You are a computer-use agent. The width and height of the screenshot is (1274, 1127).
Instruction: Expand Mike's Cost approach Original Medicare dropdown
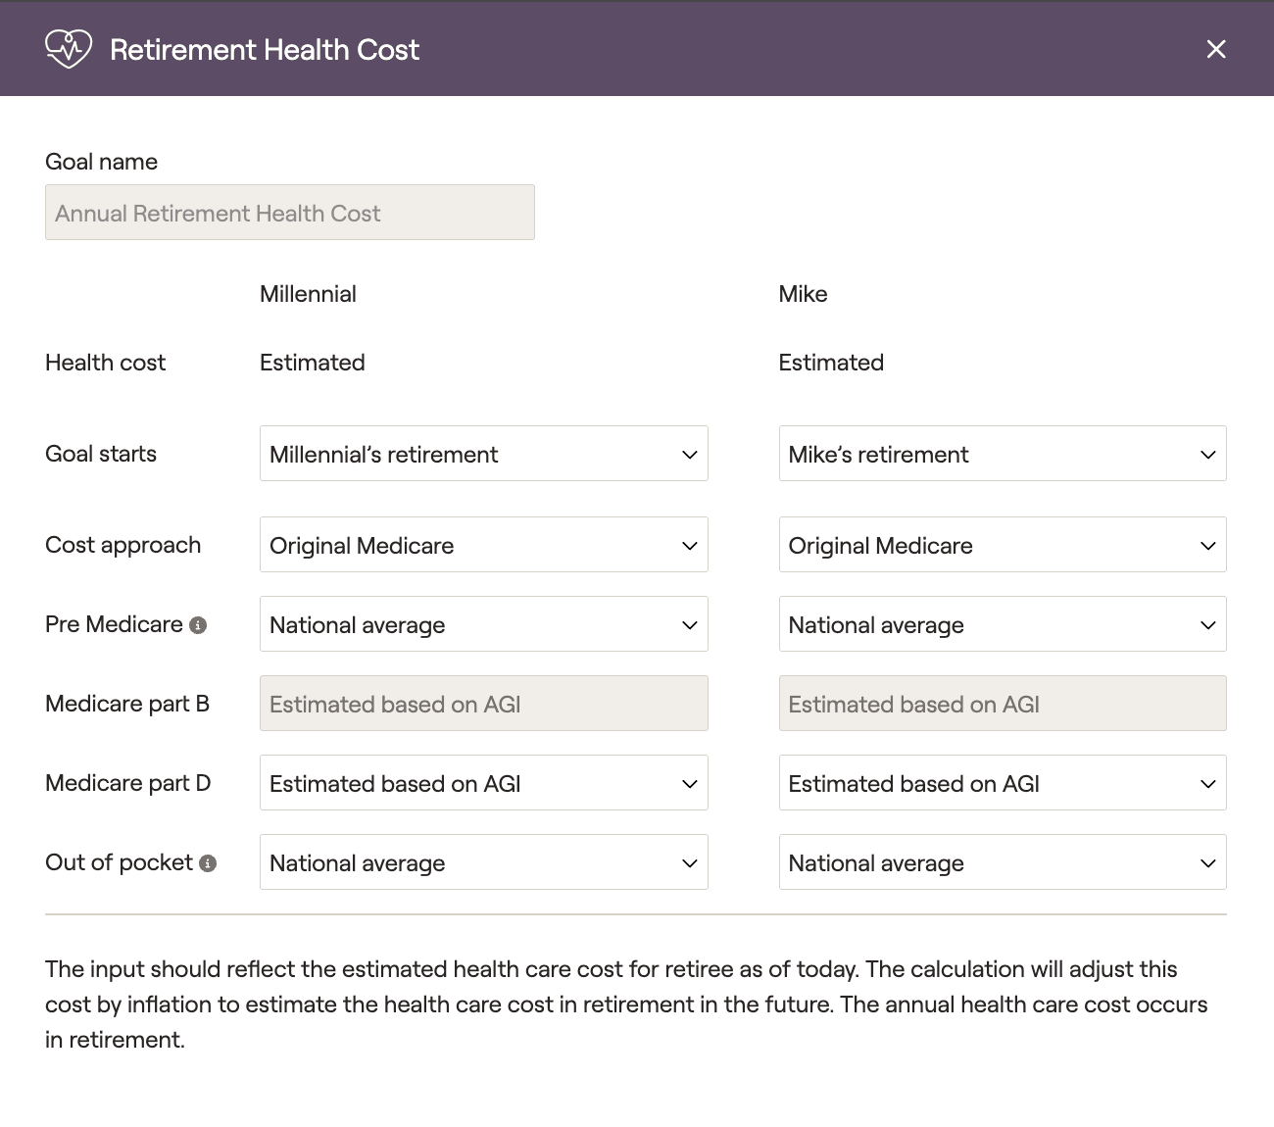(1003, 545)
